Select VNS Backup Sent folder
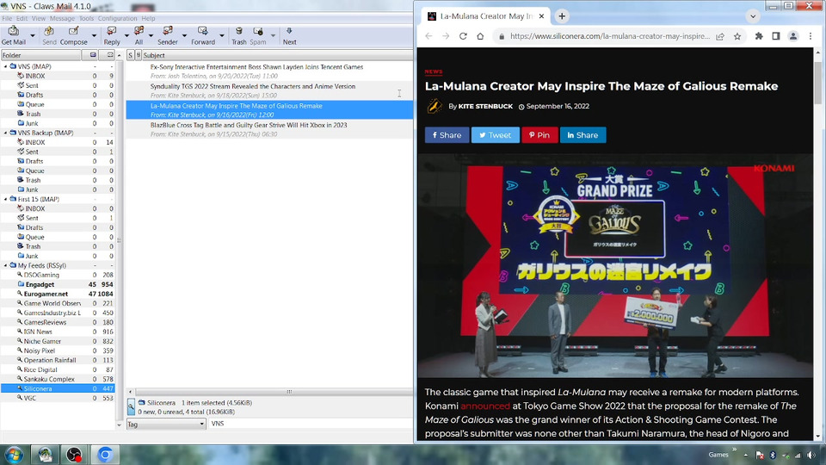The width and height of the screenshot is (826, 465). (x=32, y=152)
